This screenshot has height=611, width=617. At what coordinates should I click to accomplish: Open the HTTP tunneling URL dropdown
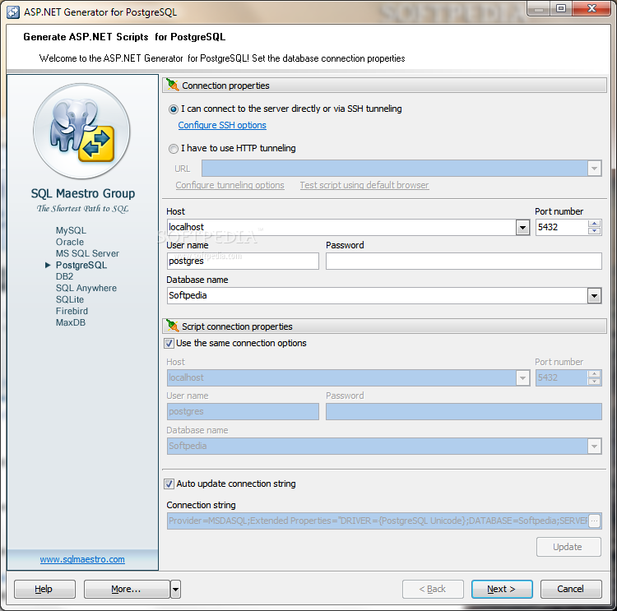coord(594,169)
